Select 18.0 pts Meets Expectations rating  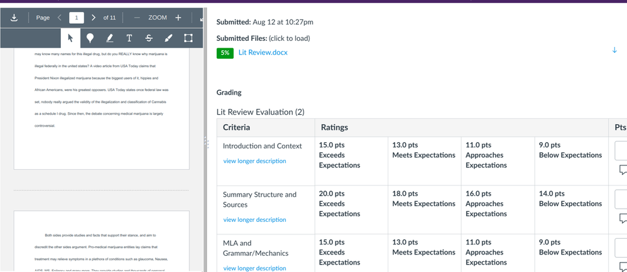point(425,210)
